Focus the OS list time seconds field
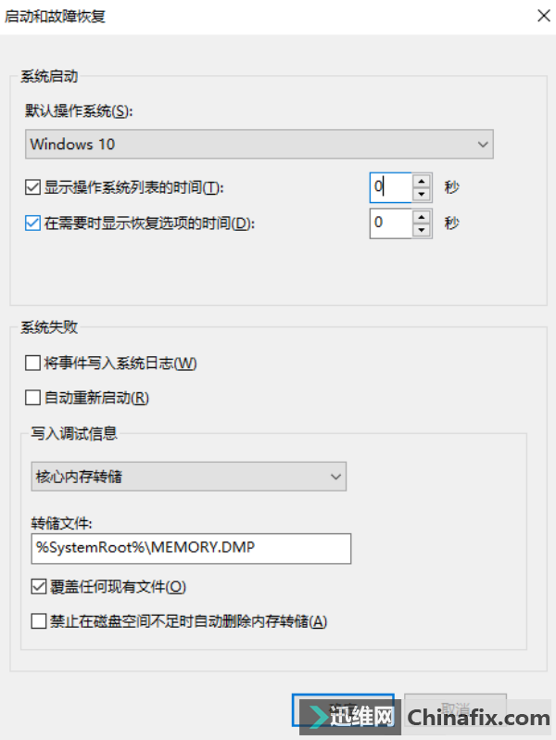 pos(391,187)
